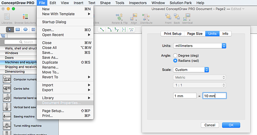Screen dimensions: 257x135
Task: Select the Turret milling machine shape
Action: (7, 125)
